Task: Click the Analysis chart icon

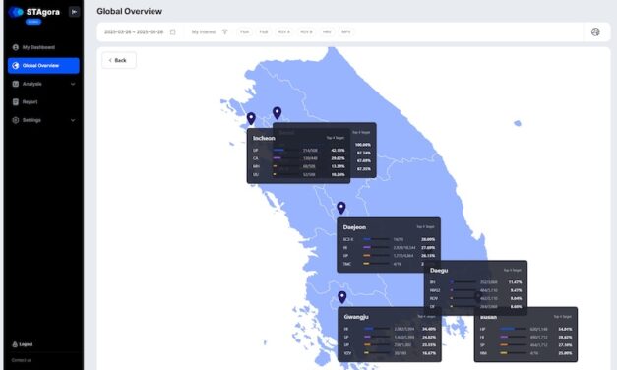Action: (x=16, y=84)
